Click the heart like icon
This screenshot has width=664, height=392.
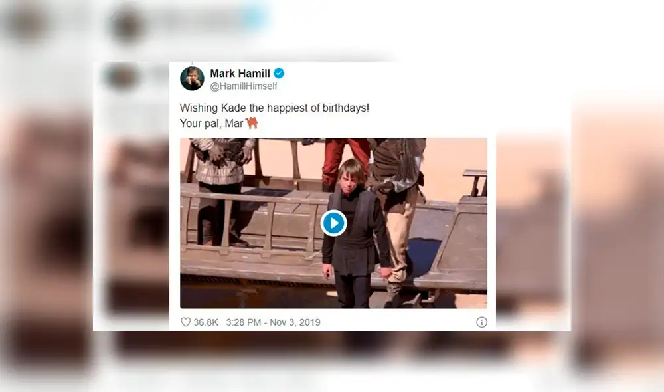click(x=185, y=322)
